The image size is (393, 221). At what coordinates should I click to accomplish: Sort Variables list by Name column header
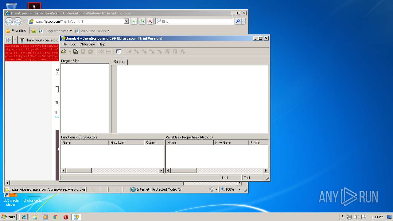(x=190, y=143)
